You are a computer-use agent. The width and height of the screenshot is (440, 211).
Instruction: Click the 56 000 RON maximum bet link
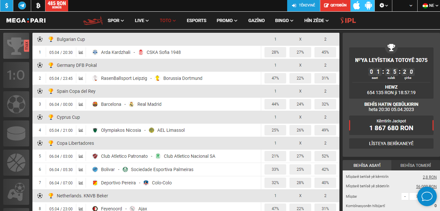(x=426, y=187)
